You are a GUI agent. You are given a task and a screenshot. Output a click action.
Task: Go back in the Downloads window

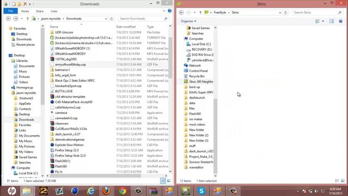(x=9, y=19)
